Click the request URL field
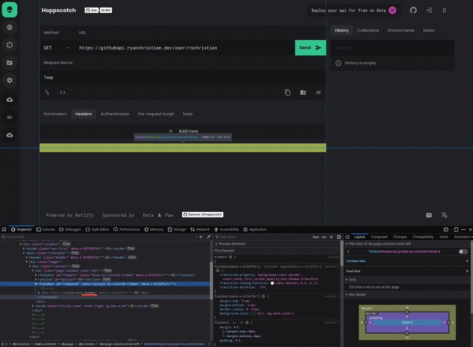The width and height of the screenshot is (473, 347). (185, 48)
